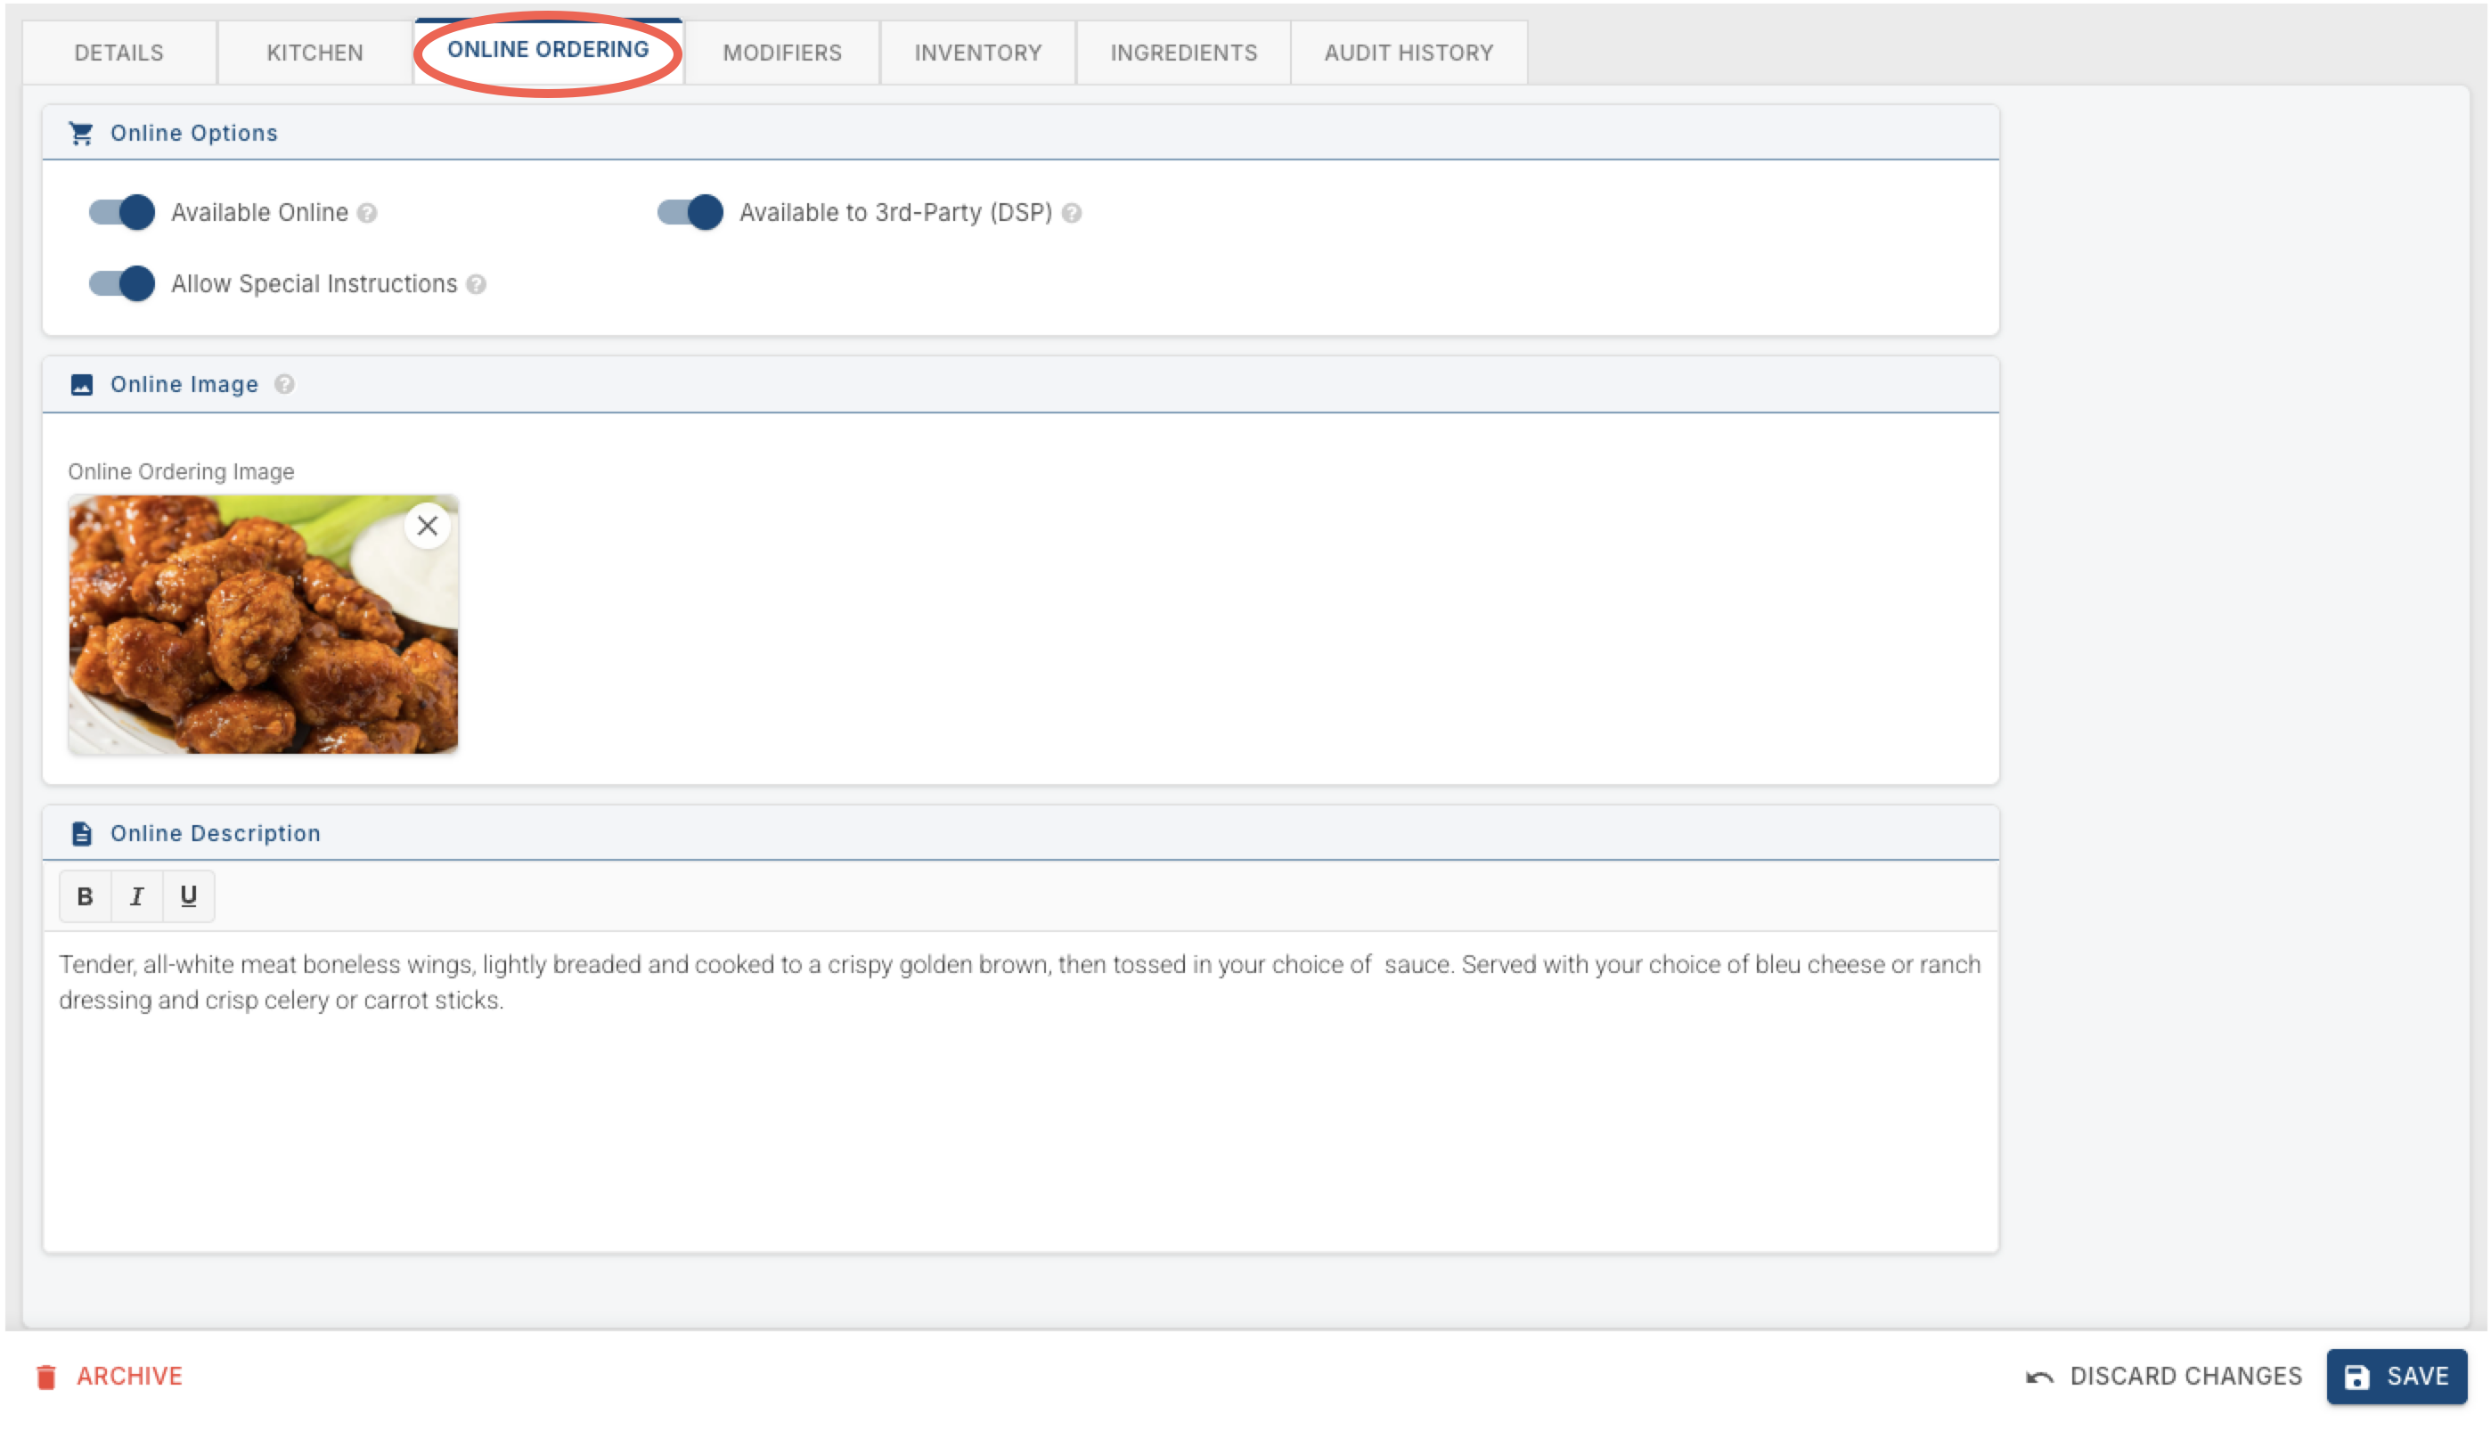
Task: Remove the online ordering image
Action: coord(427,526)
